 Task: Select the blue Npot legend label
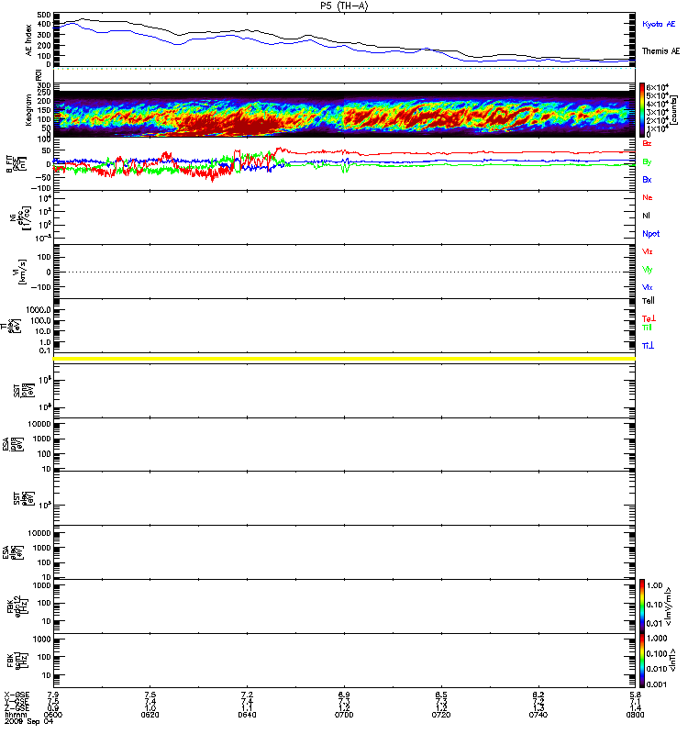[x=651, y=234]
